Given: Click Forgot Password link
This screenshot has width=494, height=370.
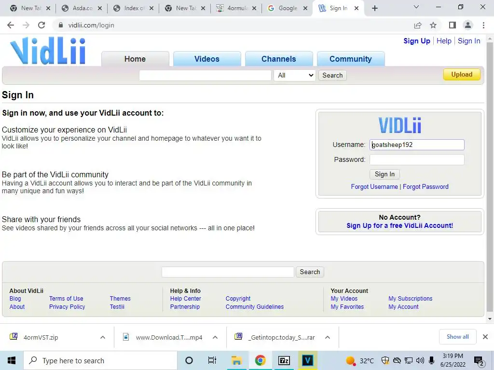Looking at the screenshot, I should 425,186.
